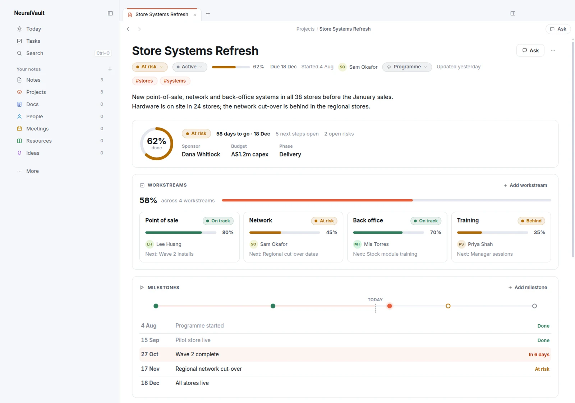Image resolution: width=575 pixels, height=403 pixels.
Task: Click the Network 45% progress bar
Action: pos(285,233)
